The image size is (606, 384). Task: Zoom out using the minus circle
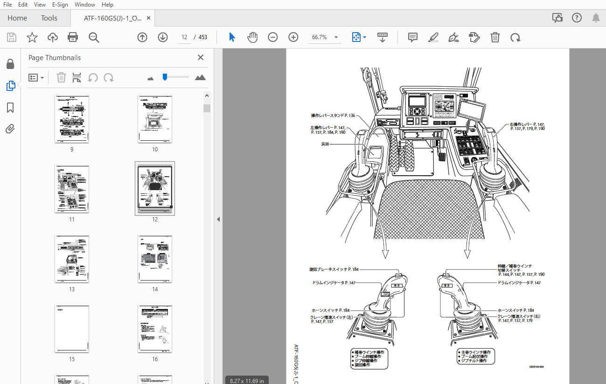273,37
